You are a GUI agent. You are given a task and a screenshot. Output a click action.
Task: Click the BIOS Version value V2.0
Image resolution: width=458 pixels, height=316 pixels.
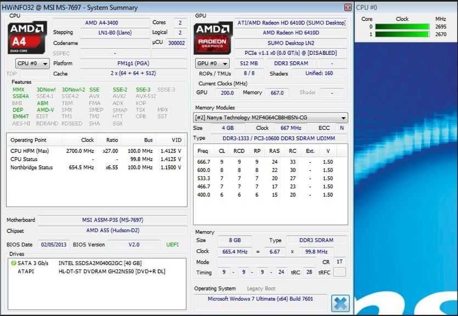click(x=134, y=245)
